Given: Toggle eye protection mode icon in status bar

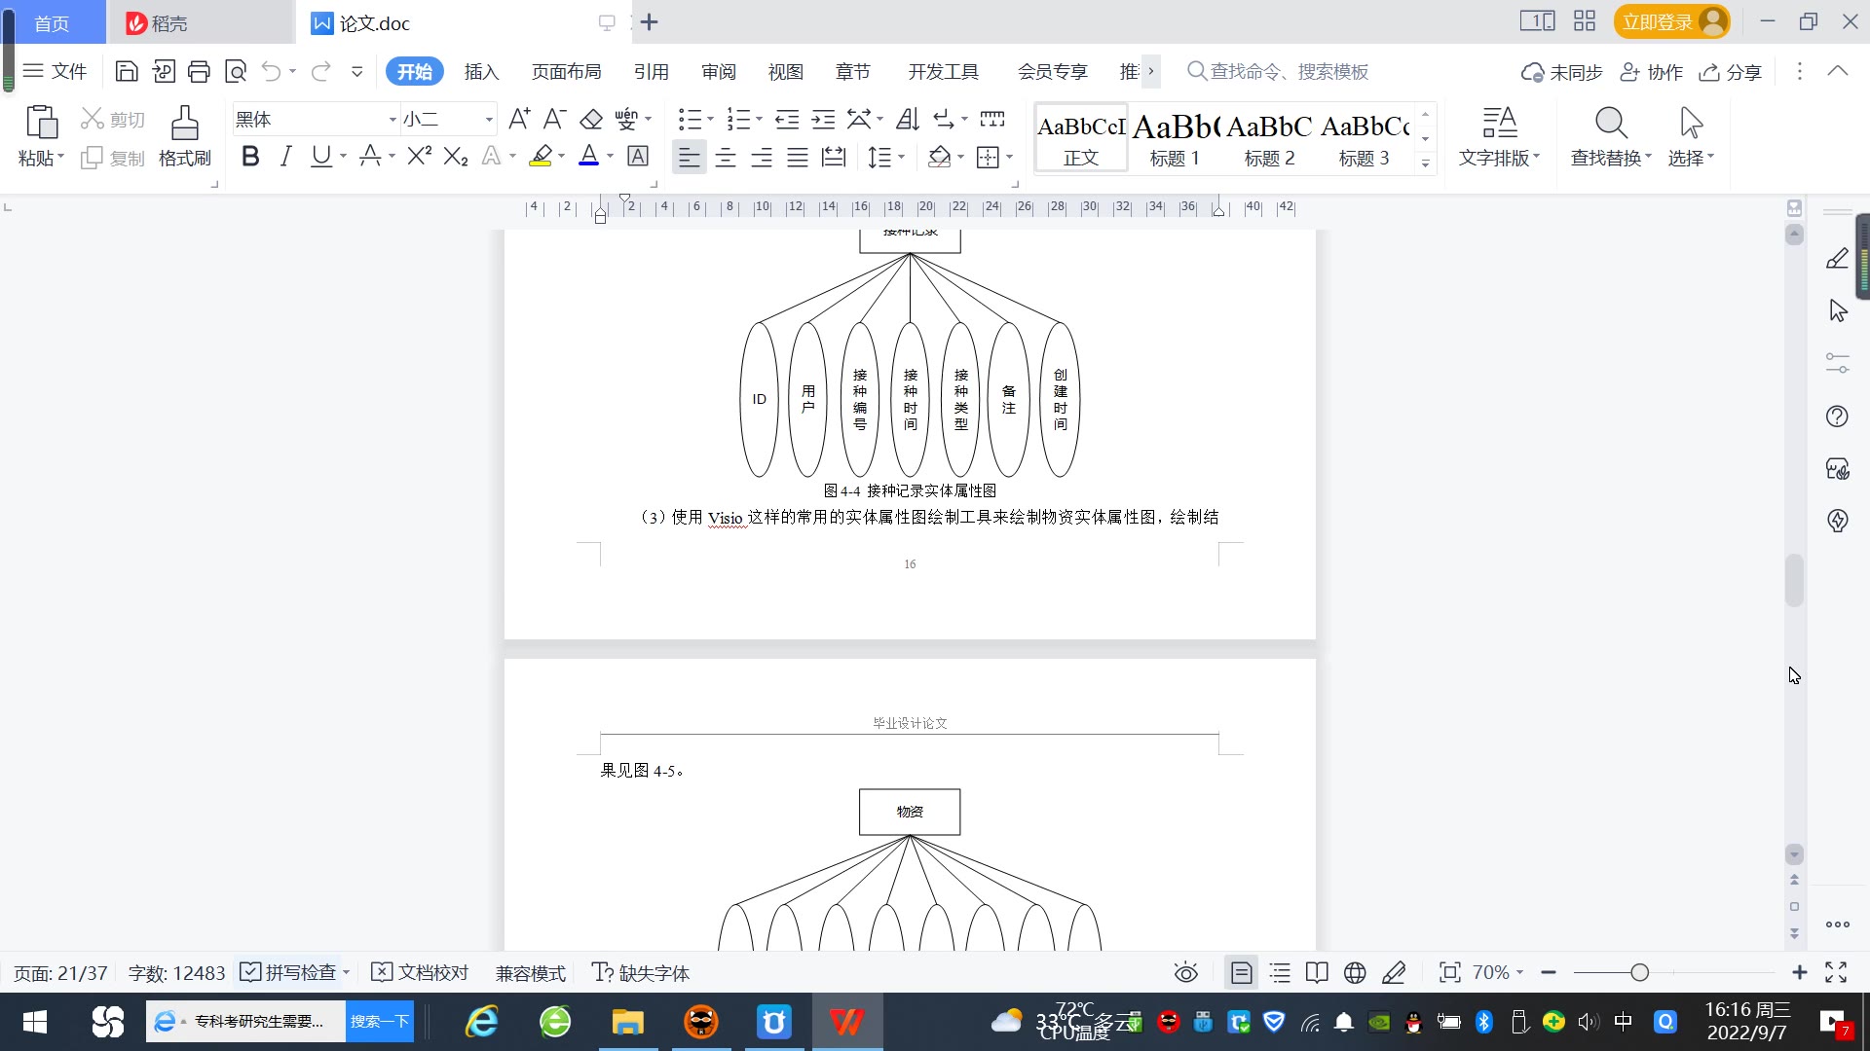Looking at the screenshot, I should coord(1185,972).
